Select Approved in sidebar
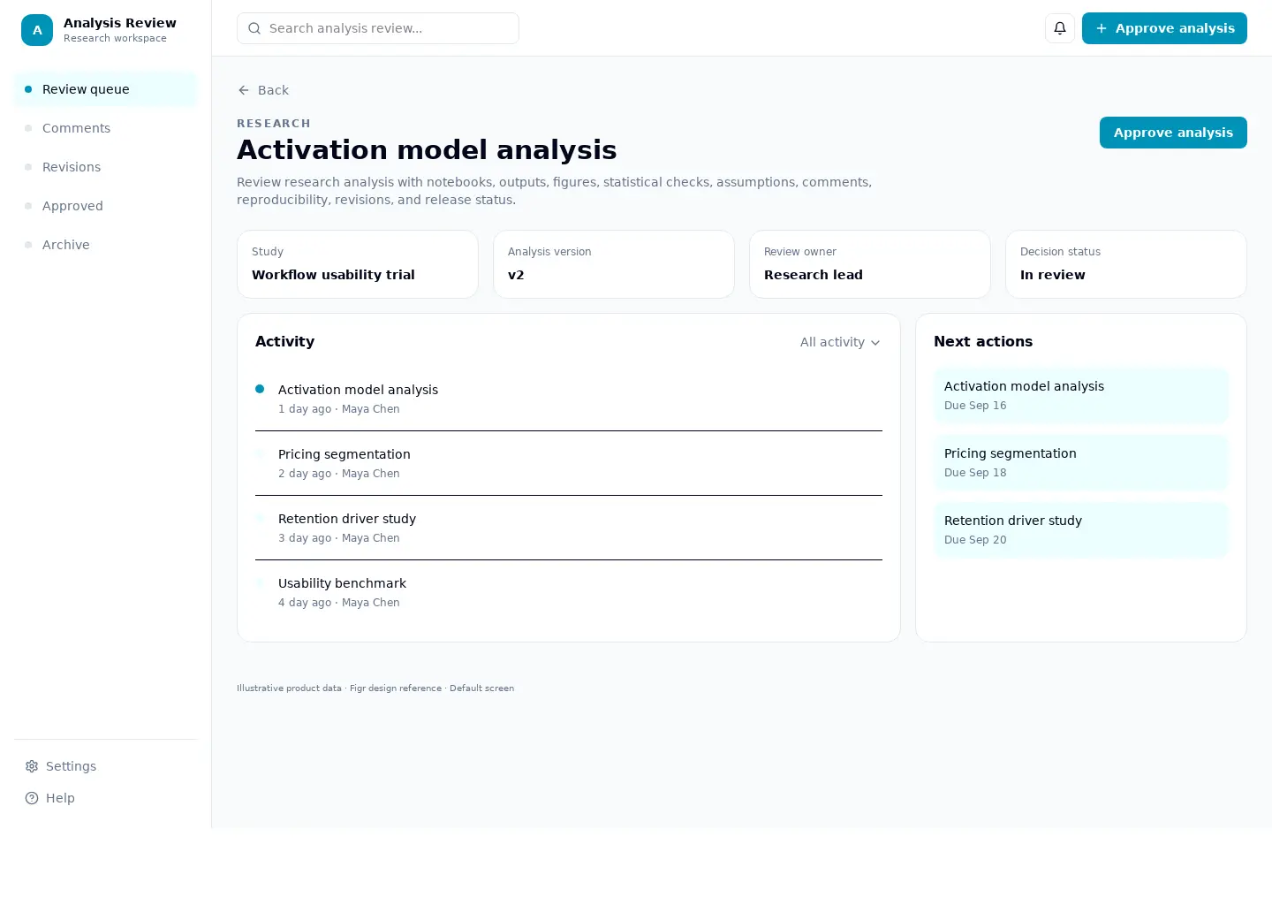Image resolution: width=1272 pixels, height=905 pixels. [106, 206]
